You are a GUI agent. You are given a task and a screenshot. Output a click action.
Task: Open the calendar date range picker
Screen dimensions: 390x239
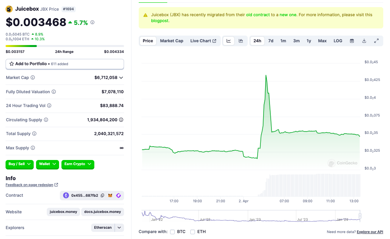(352, 41)
